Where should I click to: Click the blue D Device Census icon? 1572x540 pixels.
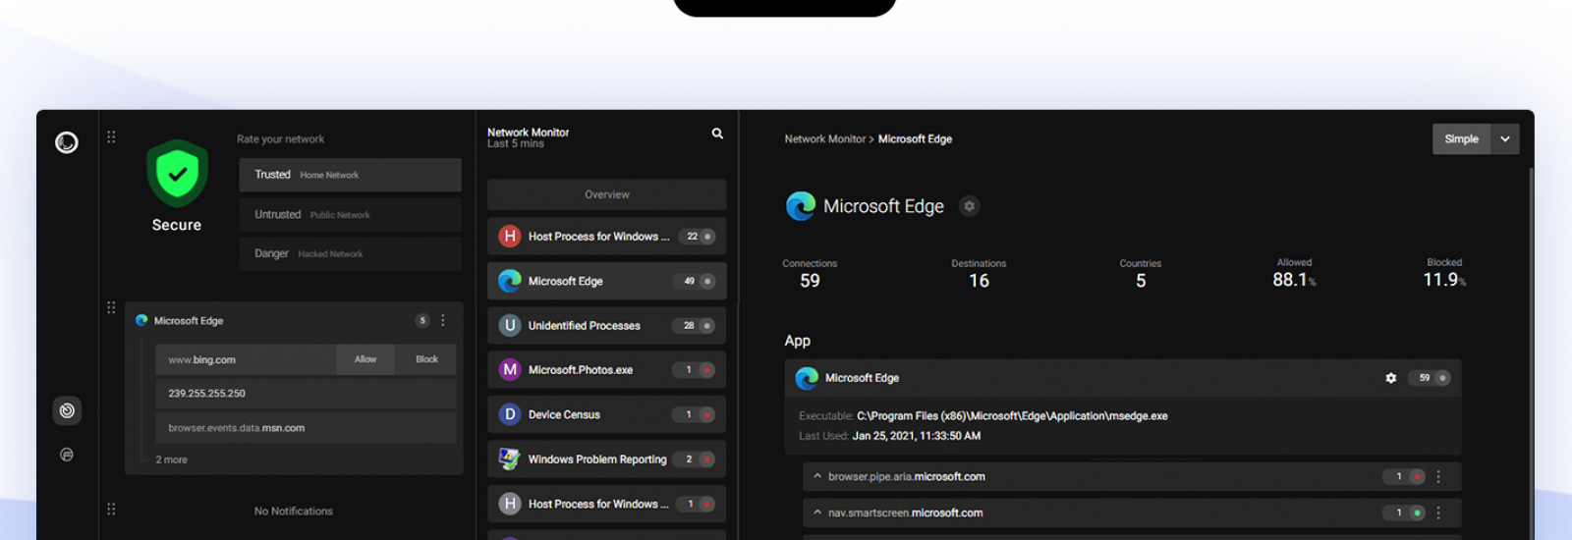(509, 414)
